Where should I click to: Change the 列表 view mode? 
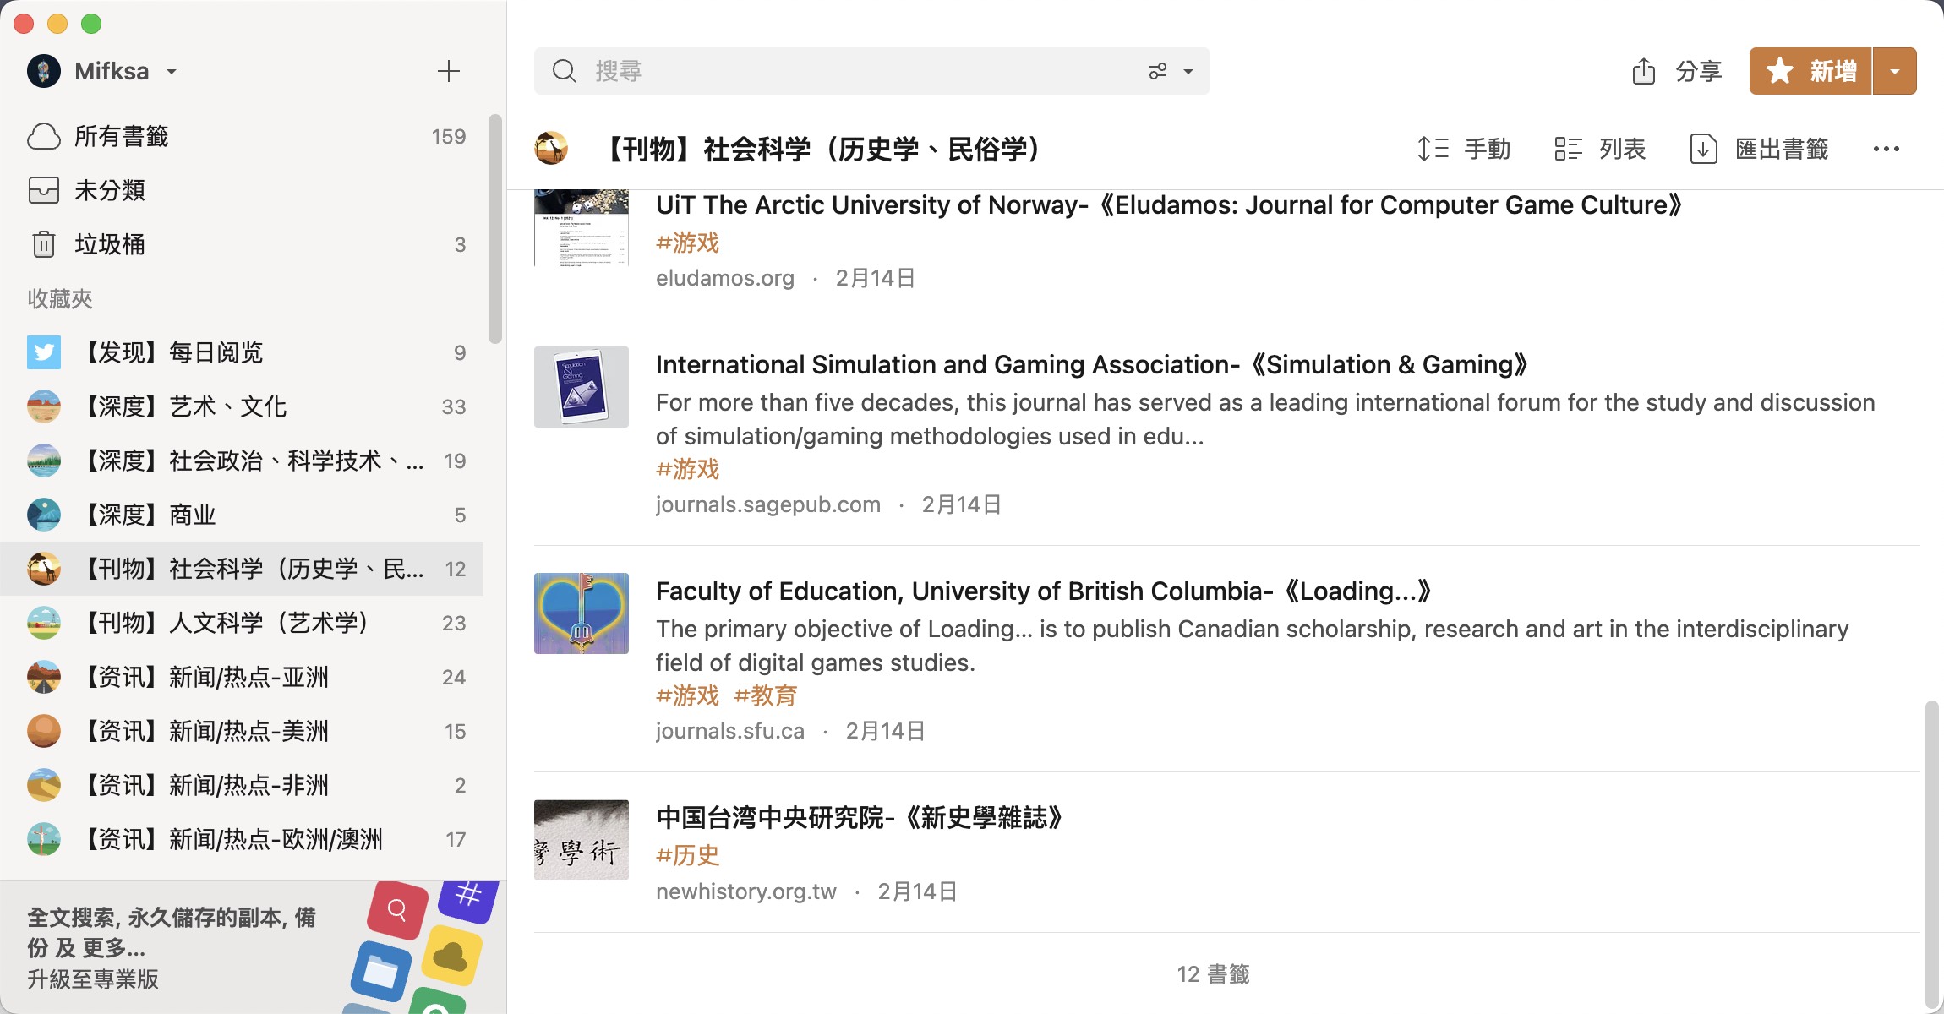tap(1600, 150)
